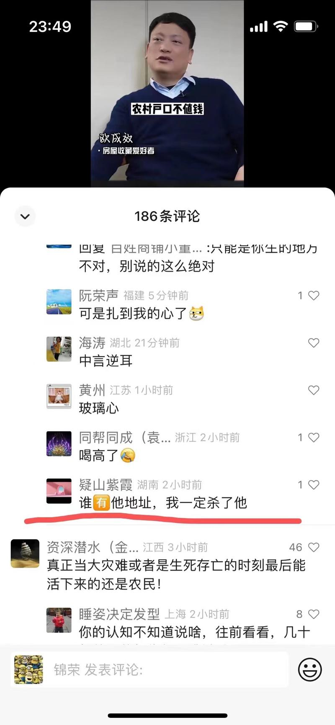The image size is (335, 725).
Task: Like 同帮同成's comment 喝高了
Action: pyautogui.click(x=314, y=437)
